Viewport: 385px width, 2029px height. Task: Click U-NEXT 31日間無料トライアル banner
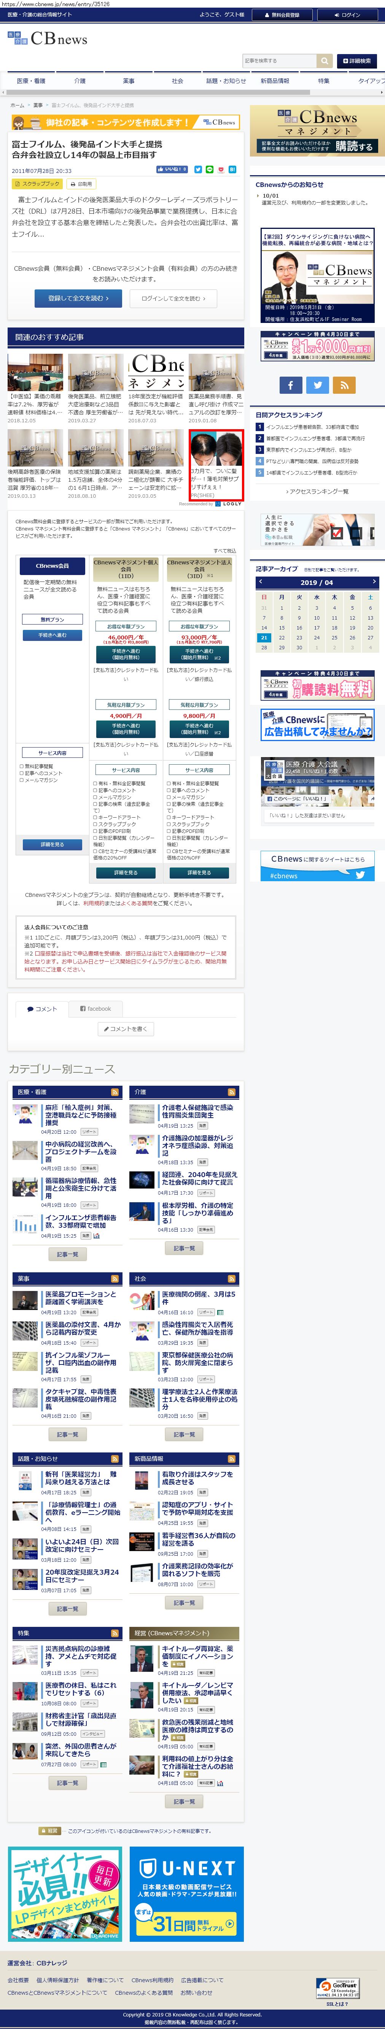pos(186,1893)
